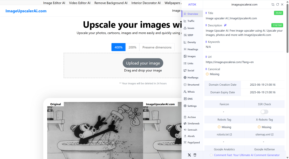The height and width of the screenshot is (159, 289).
Task: Click the DNS server icon
Action: [185, 99]
